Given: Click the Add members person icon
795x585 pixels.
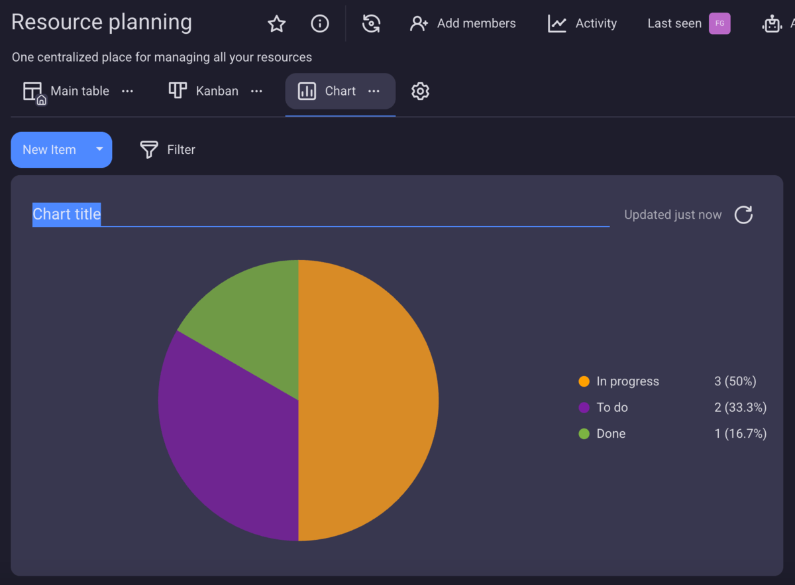Looking at the screenshot, I should click(x=418, y=23).
